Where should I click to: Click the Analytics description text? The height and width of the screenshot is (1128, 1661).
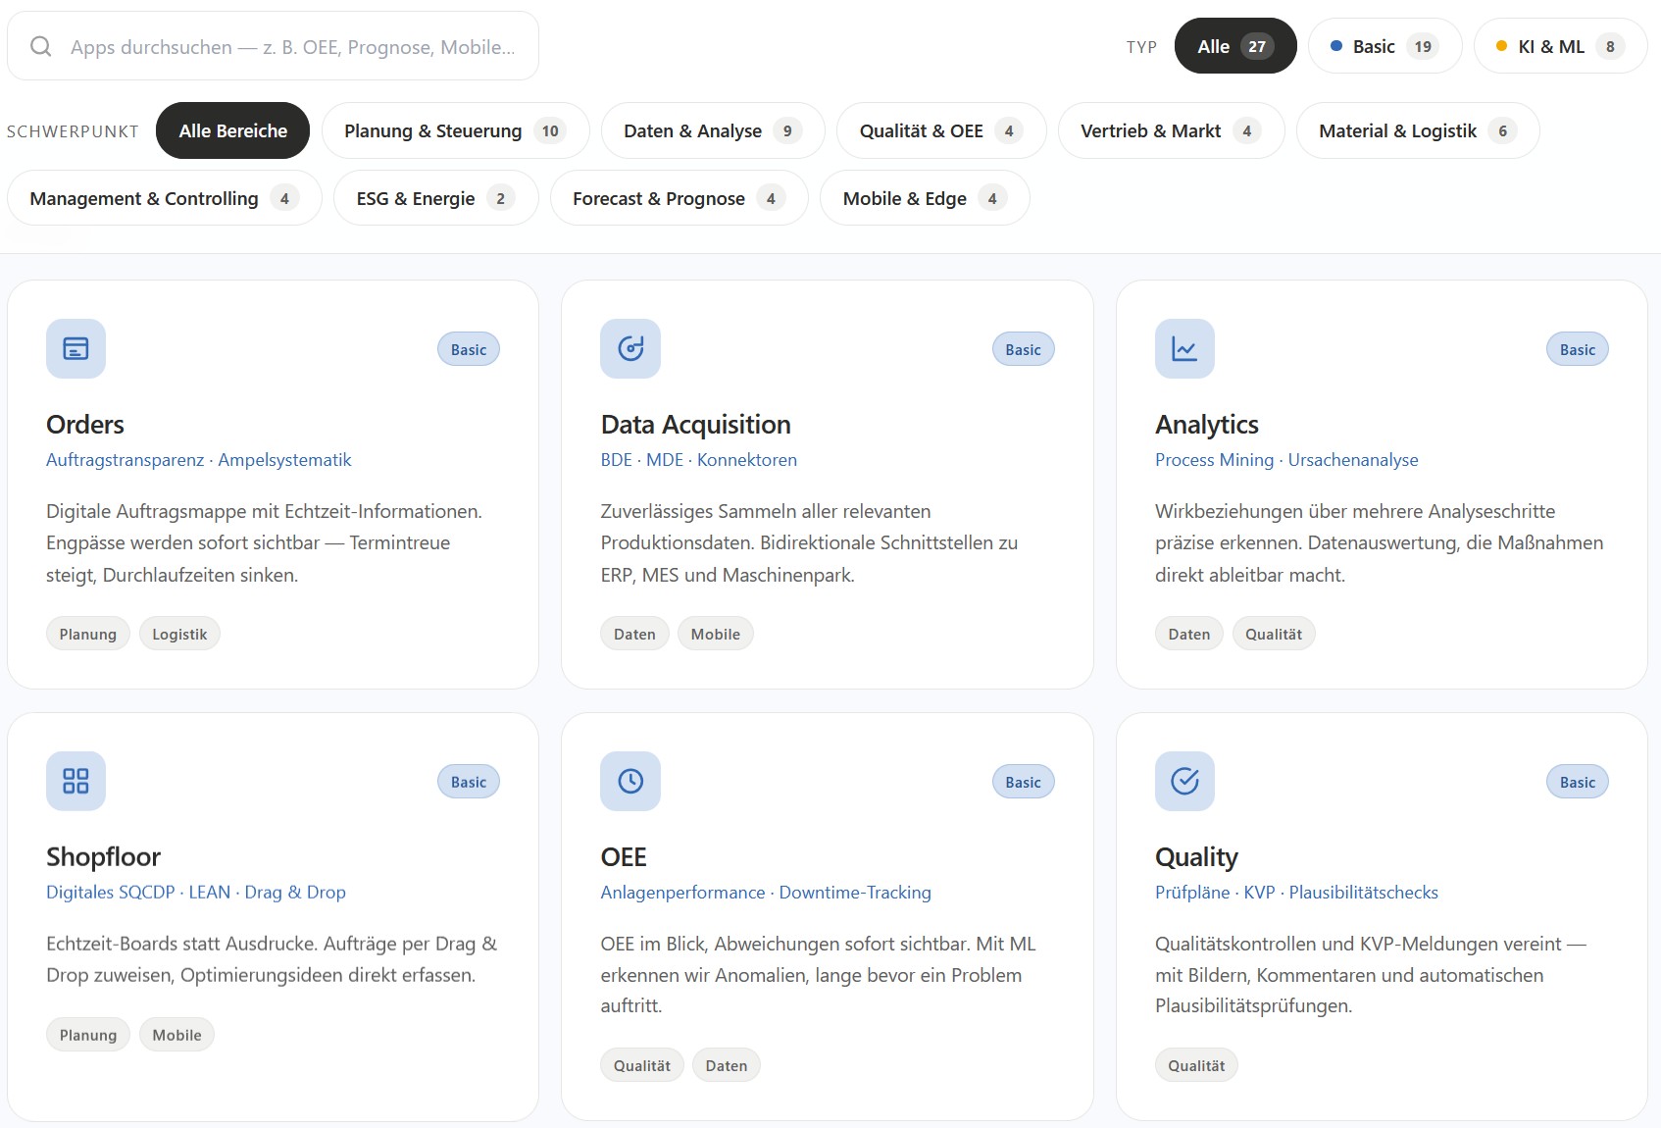(x=1379, y=542)
